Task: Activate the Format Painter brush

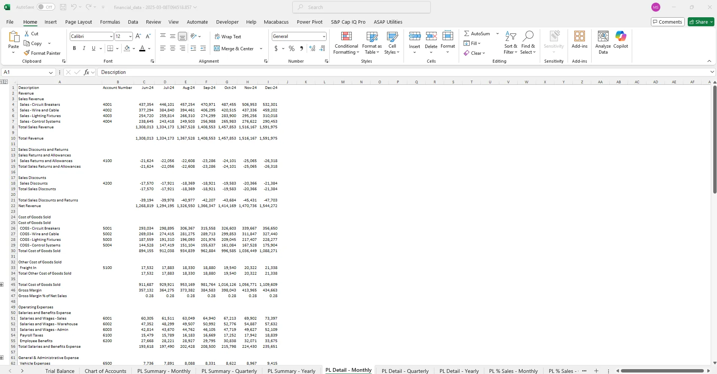Action: pyautogui.click(x=27, y=53)
